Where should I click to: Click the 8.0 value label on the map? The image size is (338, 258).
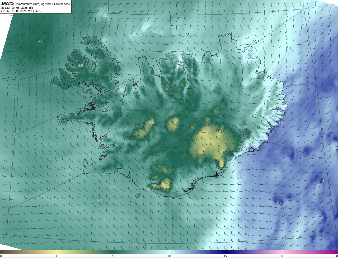pyautogui.click(x=15, y=197)
